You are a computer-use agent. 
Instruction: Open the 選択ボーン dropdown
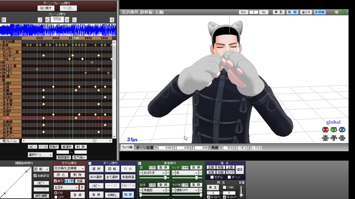click(x=40, y=155)
